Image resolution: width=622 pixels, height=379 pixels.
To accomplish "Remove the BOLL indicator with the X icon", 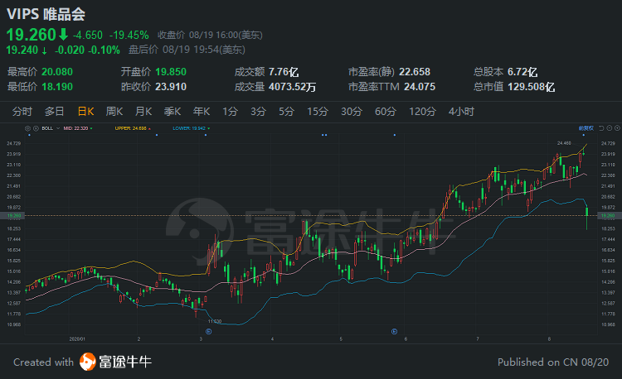I will tap(36, 128).
